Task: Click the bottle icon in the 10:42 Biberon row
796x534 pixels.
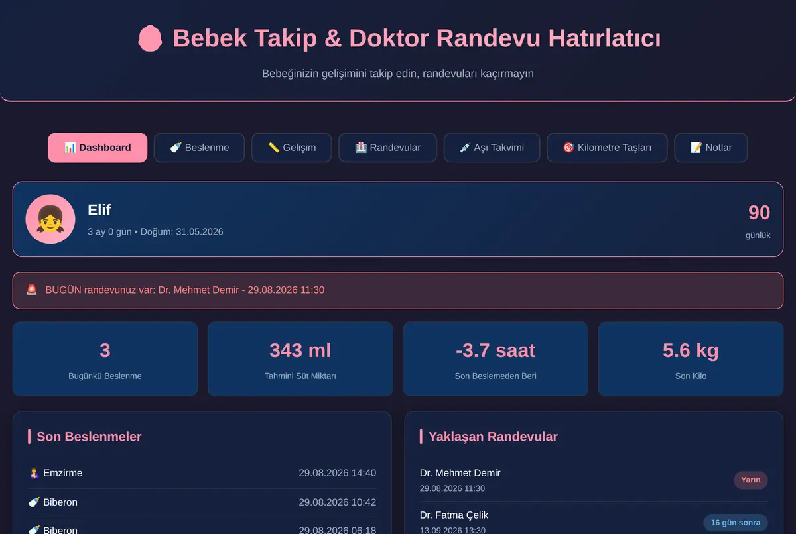Action: click(34, 502)
